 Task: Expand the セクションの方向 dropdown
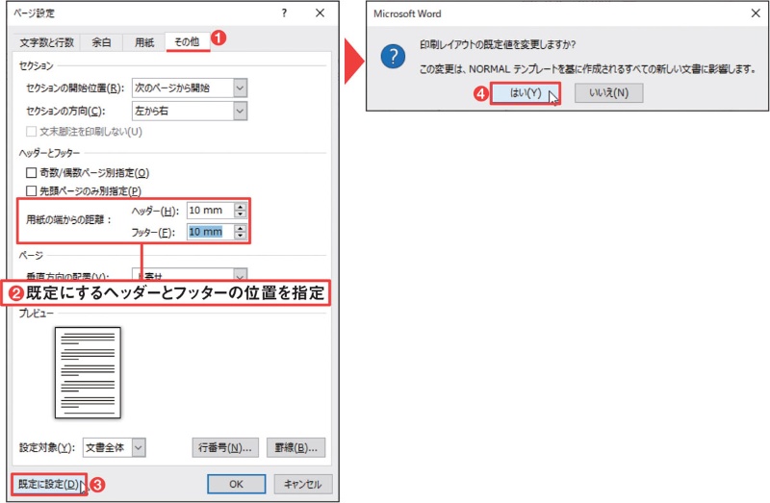[240, 110]
